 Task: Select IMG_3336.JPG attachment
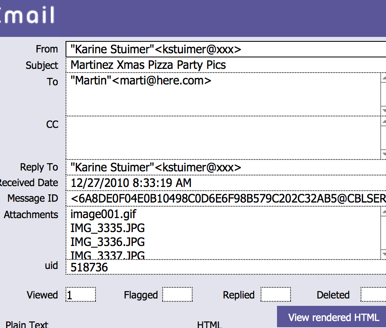[108, 242]
